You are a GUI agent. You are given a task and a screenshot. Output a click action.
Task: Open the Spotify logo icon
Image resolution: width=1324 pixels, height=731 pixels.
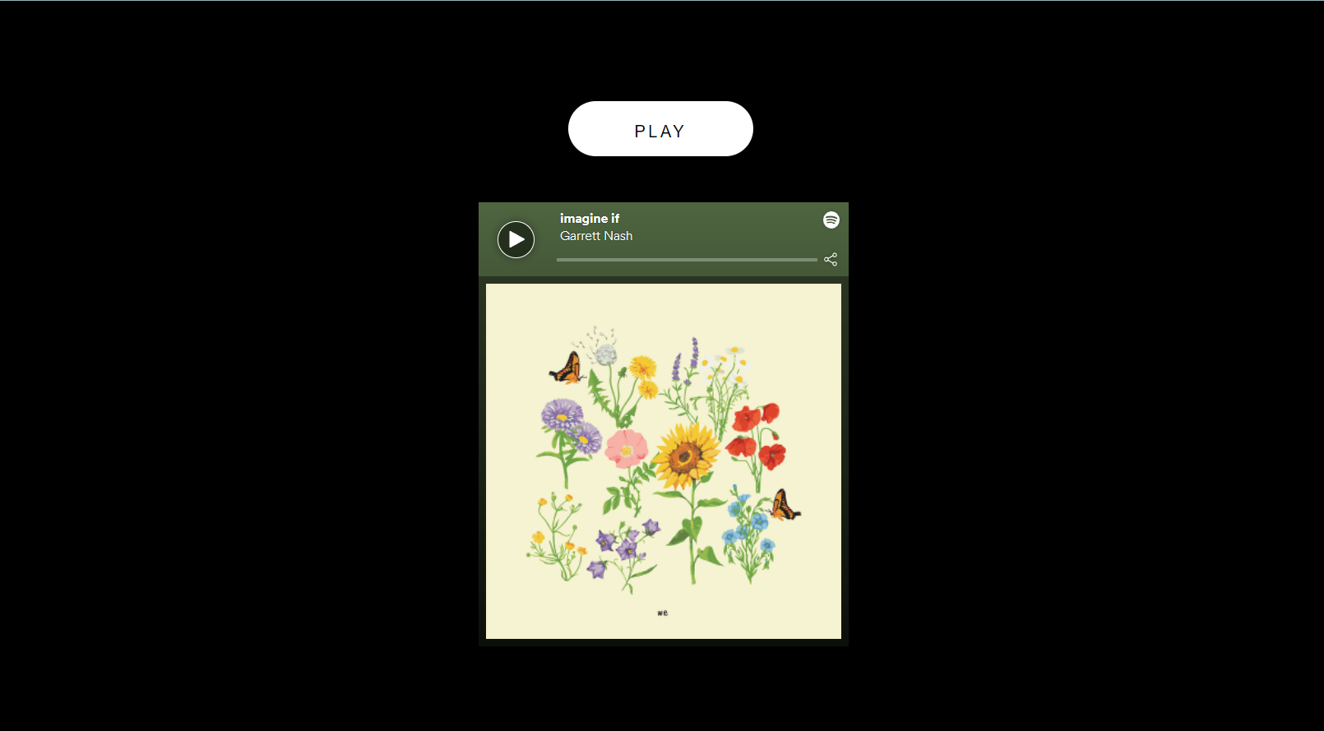tap(831, 220)
